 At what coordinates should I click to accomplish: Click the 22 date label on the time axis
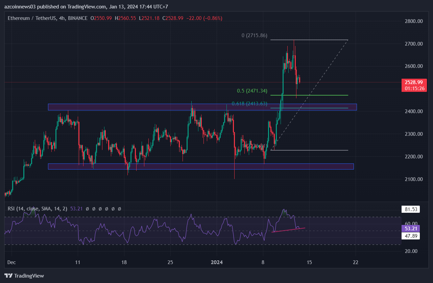click(x=356, y=262)
